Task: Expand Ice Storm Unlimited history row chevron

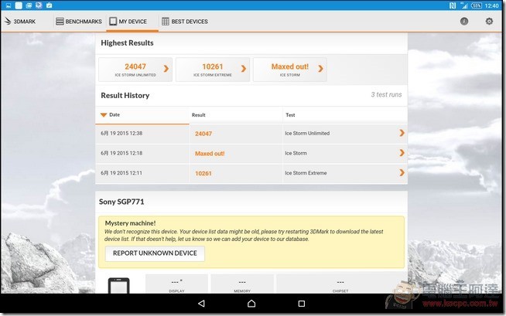Action: click(401, 133)
